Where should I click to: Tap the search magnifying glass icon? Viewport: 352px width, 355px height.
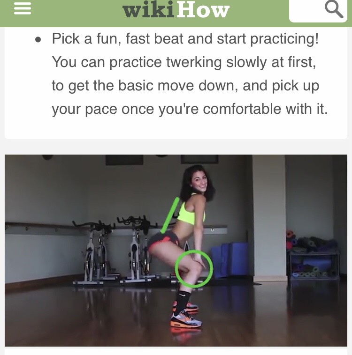point(334,9)
